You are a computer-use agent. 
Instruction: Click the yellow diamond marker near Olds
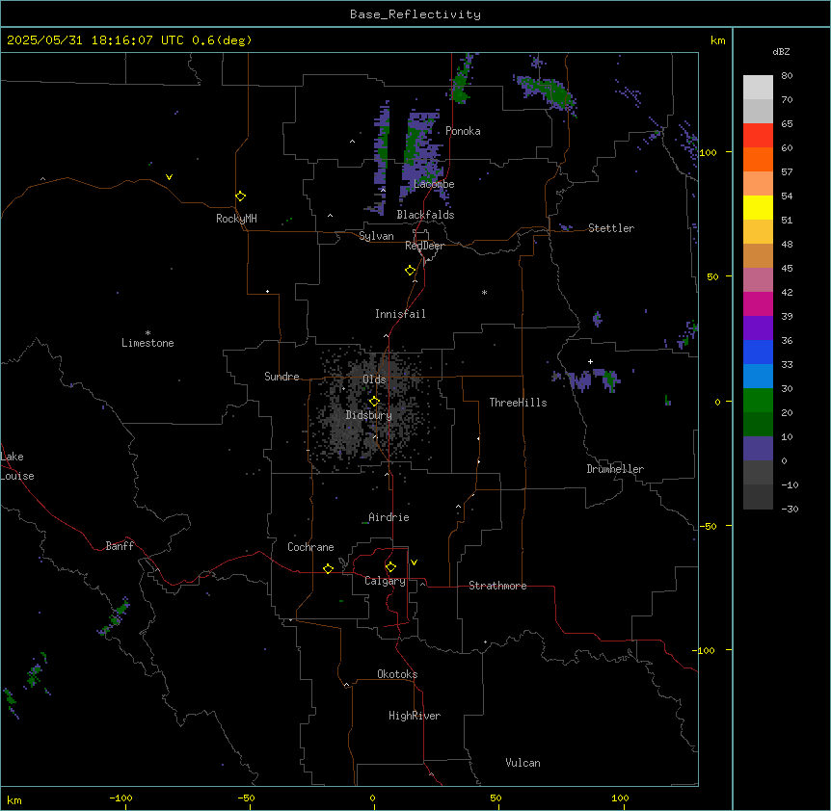[374, 402]
